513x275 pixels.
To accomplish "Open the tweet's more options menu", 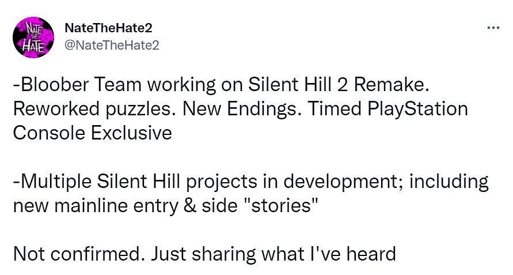I will click(x=493, y=27).
